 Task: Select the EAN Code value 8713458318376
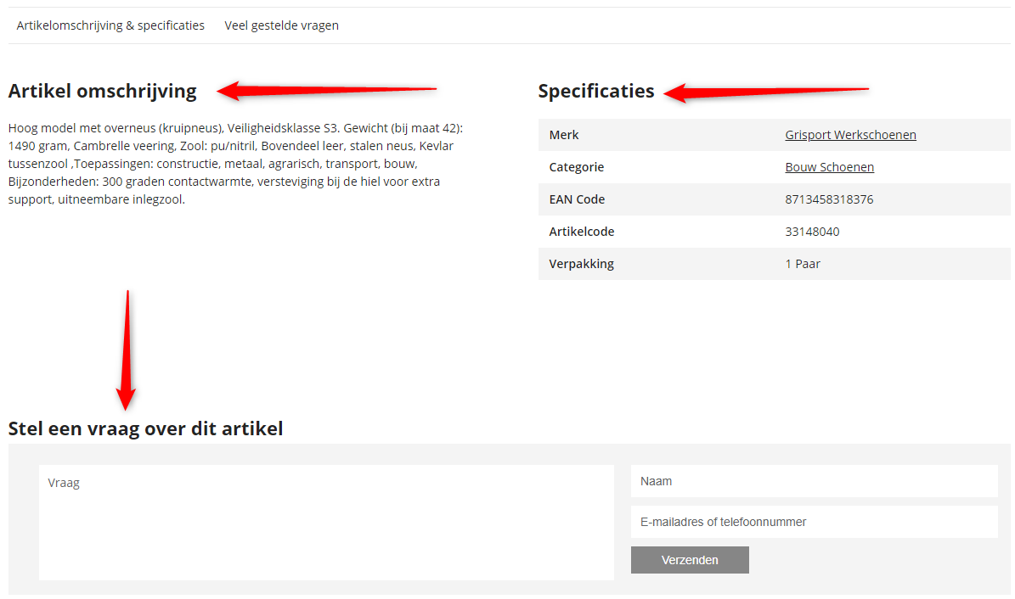[x=829, y=199]
